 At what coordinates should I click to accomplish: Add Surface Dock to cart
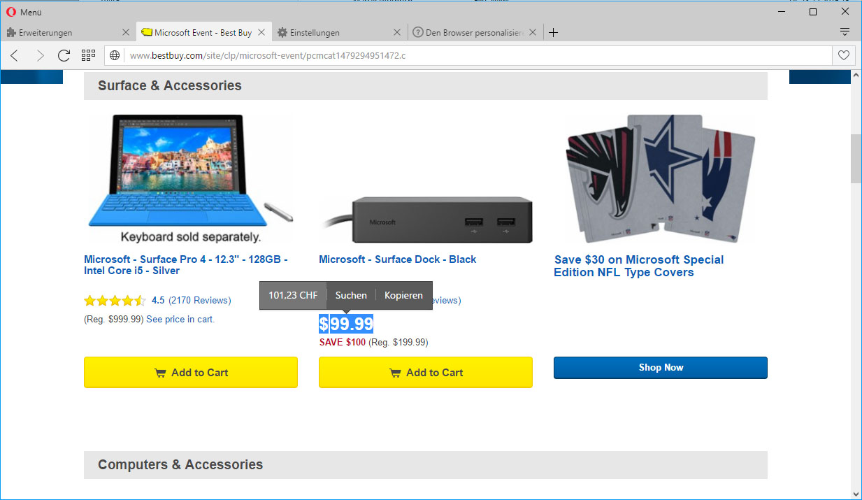[x=426, y=372]
